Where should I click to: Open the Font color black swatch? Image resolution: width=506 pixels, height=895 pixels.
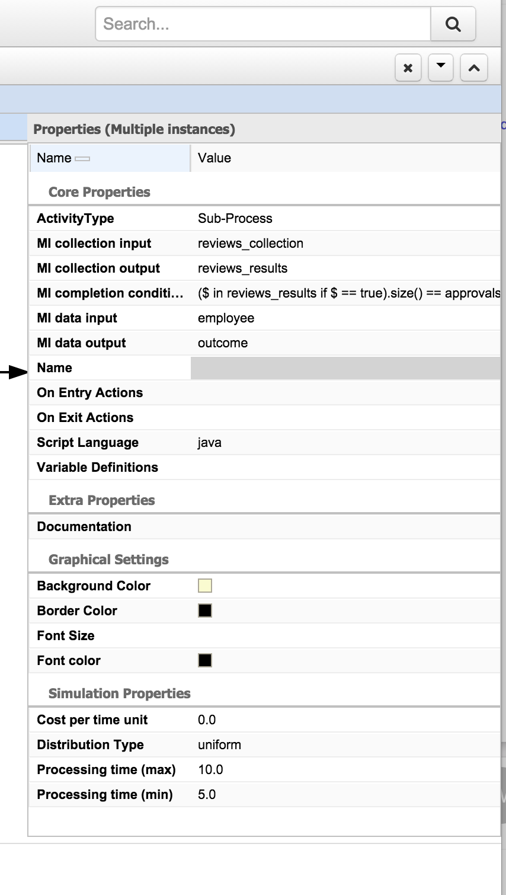click(205, 660)
